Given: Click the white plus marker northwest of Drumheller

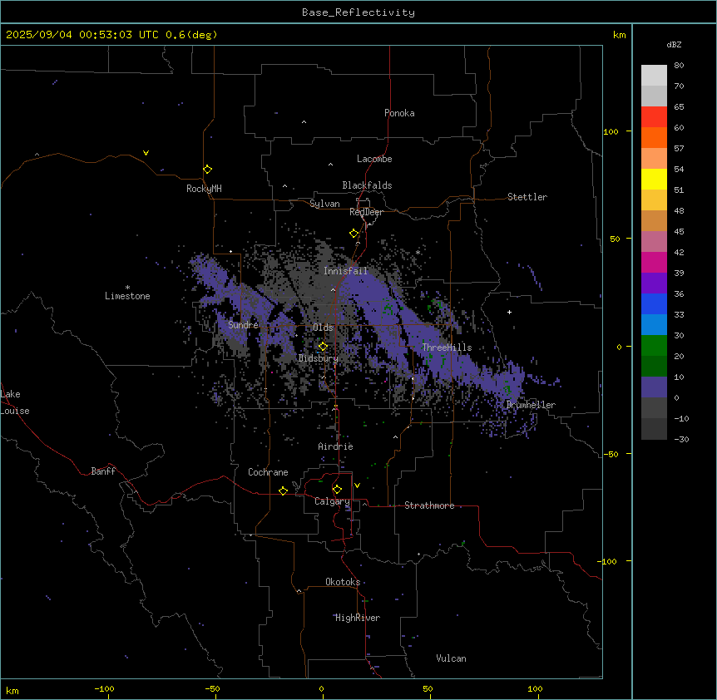Looking at the screenshot, I should 509,312.
